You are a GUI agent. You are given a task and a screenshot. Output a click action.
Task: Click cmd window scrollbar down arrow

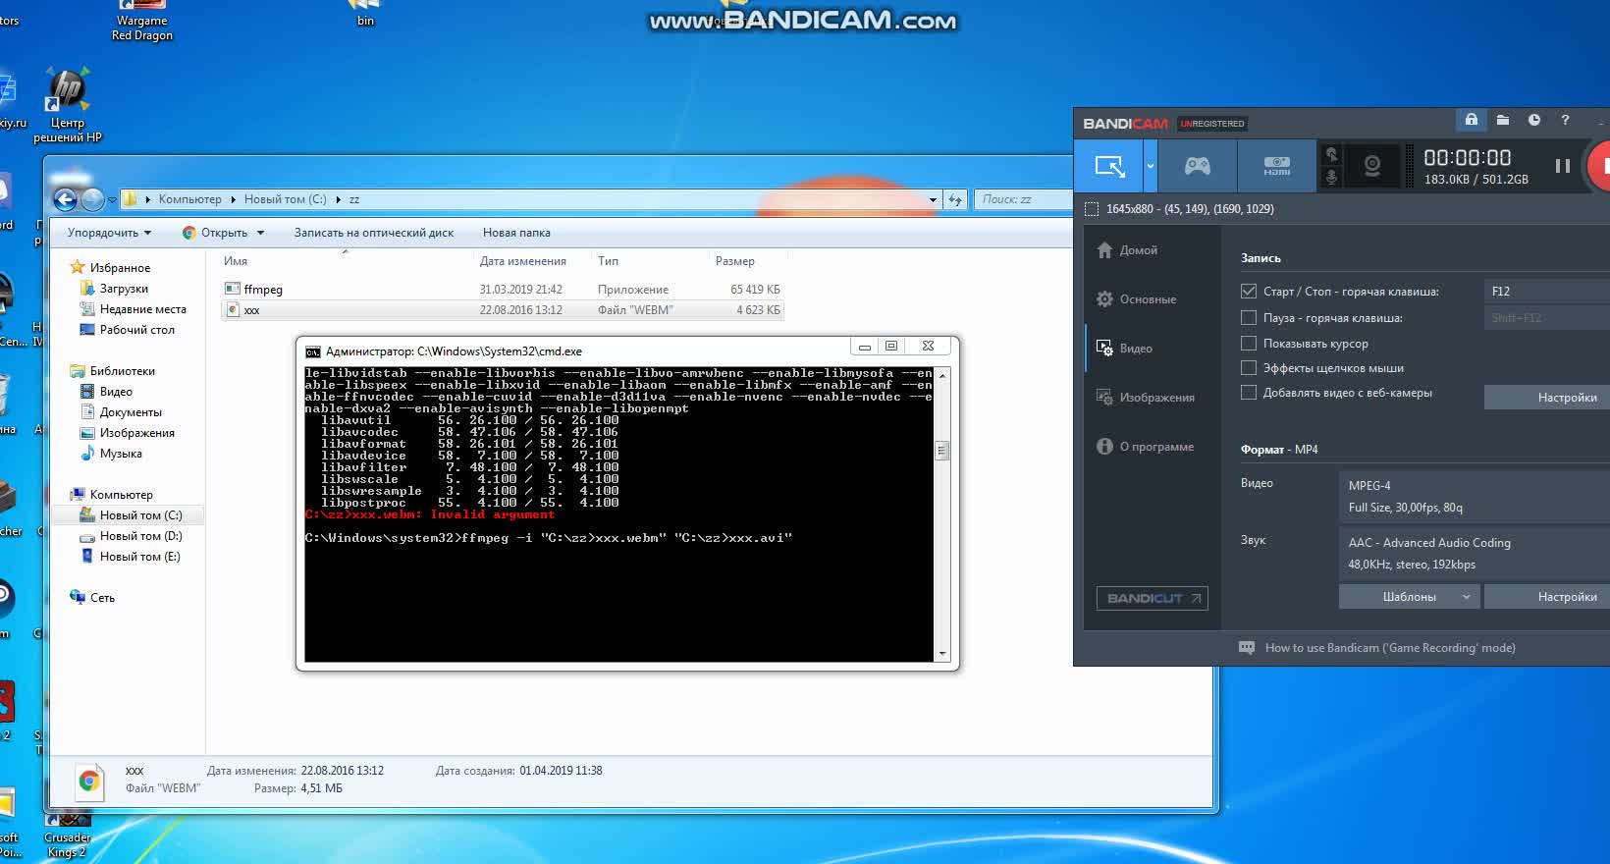(942, 654)
